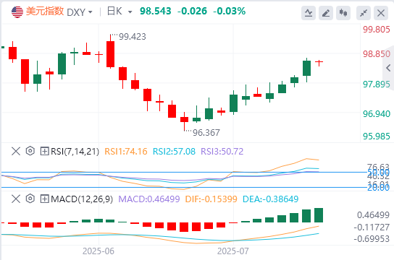Click the RSI3:50.72 value
This screenshot has width=394, height=260.
[222, 152]
